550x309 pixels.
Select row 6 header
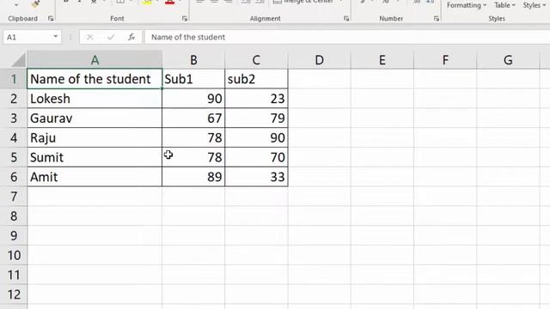pos(14,177)
